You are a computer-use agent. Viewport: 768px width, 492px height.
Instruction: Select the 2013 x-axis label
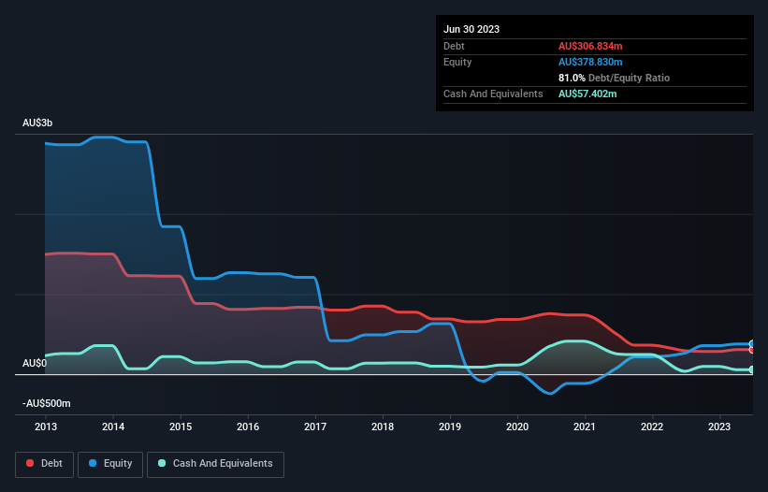coord(46,427)
